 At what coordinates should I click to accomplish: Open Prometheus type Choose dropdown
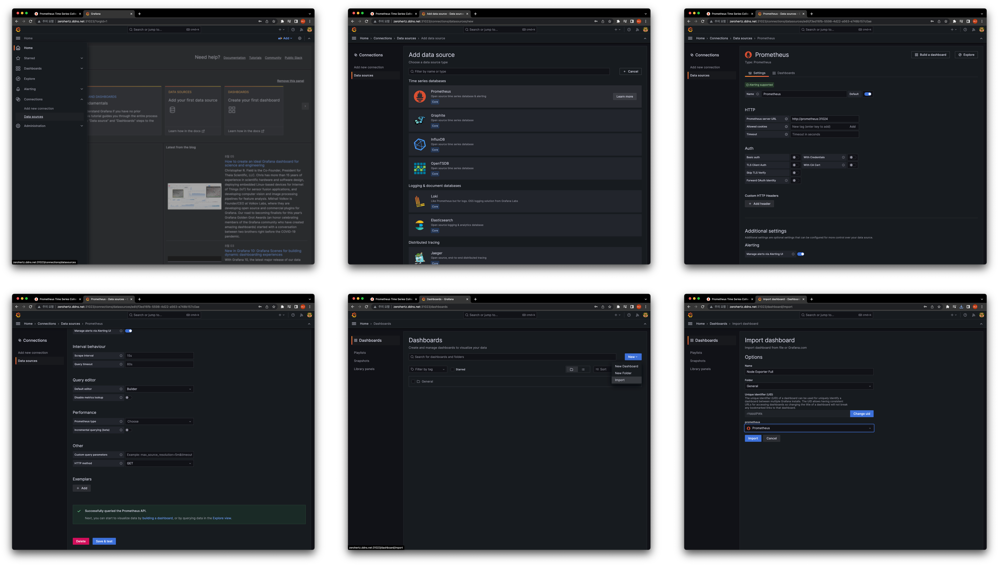159,421
